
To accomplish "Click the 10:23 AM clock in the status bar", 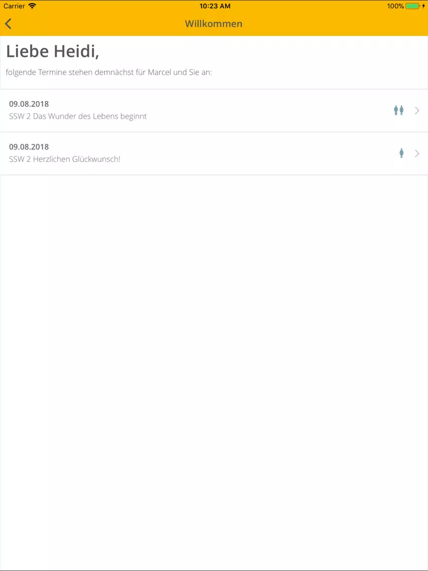I will click(x=215, y=6).
